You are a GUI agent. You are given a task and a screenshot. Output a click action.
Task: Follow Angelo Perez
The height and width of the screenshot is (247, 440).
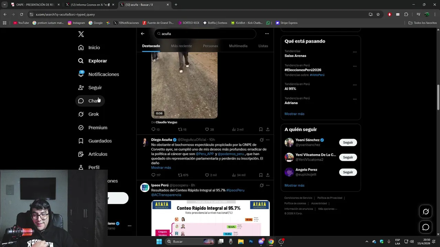coord(348,172)
